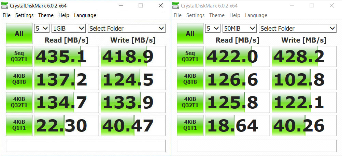342x156 pixels.
Task: Minimize the right CrystalDiskMark window
Action: click(x=291, y=6)
